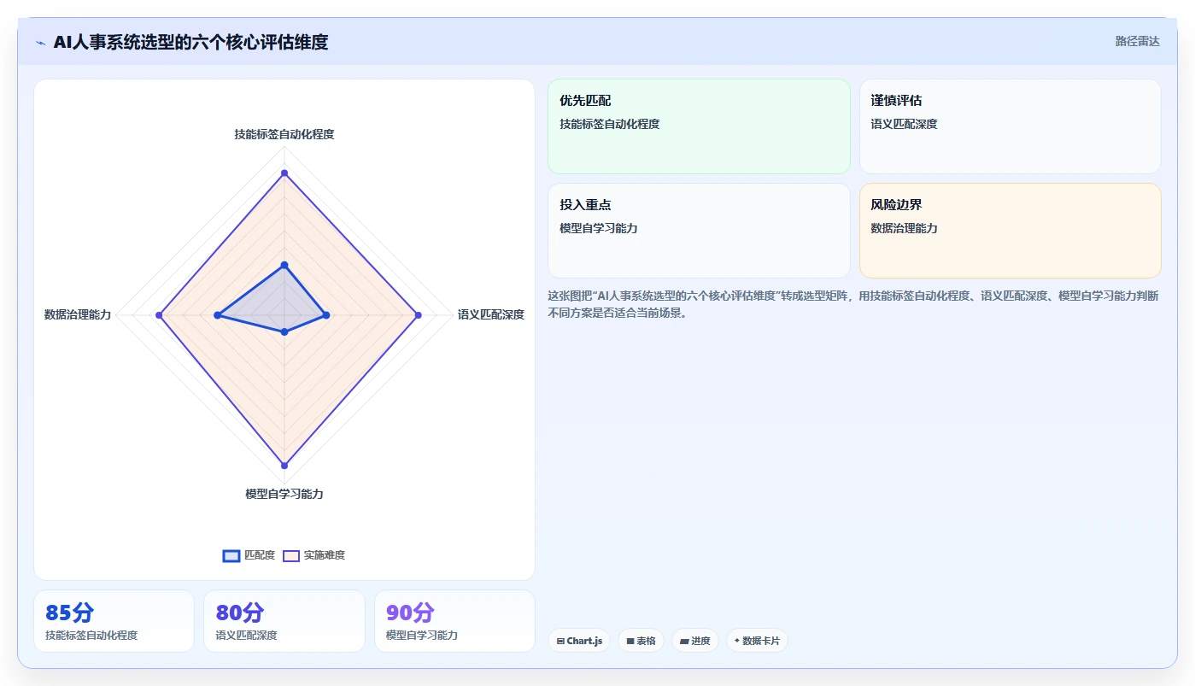Click the 模型自学习能力 radar axis label
Image resolution: width=1195 pixels, height=686 pixels.
click(284, 494)
